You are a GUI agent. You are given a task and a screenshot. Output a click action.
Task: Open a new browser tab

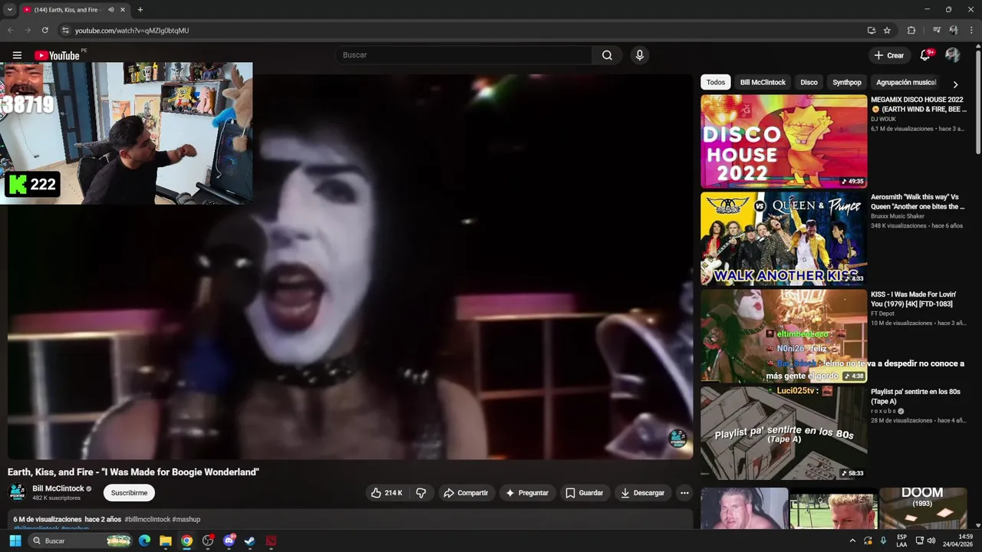pyautogui.click(x=140, y=10)
